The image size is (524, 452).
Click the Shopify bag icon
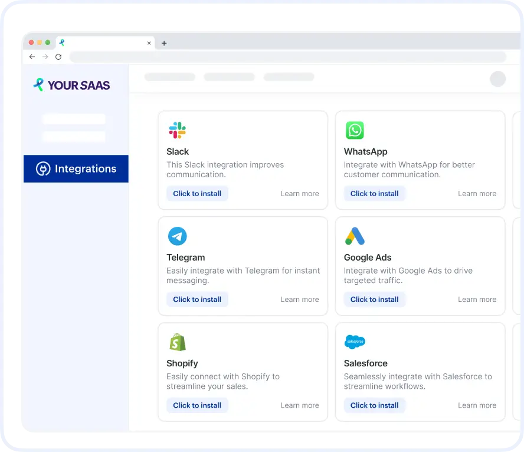[178, 342]
